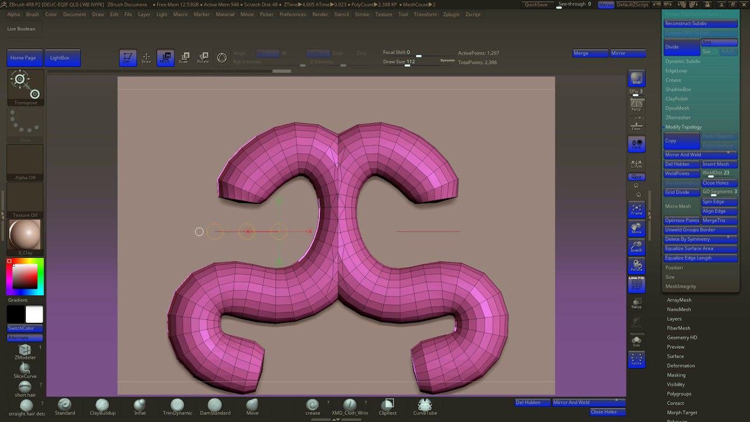Click the material preview sphere thumbnail
The height and width of the screenshot is (422, 750).
25,234
